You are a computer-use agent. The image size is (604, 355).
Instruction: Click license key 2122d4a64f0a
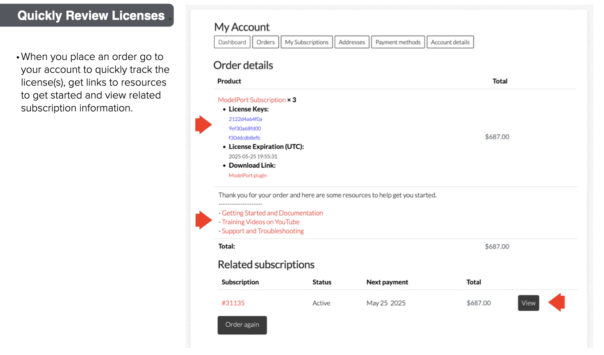coord(245,119)
